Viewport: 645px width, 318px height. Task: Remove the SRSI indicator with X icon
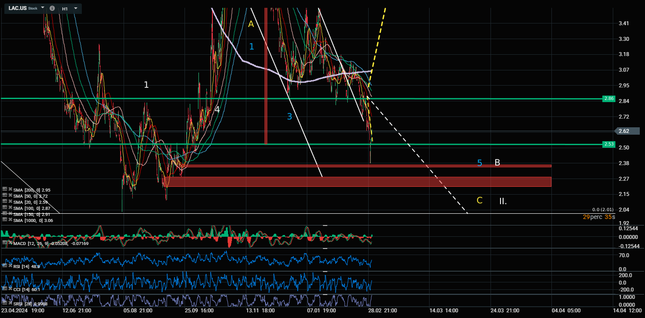coord(10,303)
